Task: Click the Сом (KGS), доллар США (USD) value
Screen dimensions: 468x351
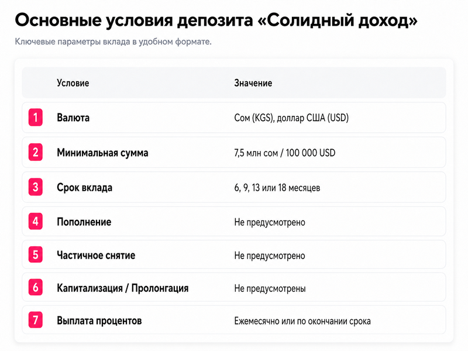Action: coord(291,118)
